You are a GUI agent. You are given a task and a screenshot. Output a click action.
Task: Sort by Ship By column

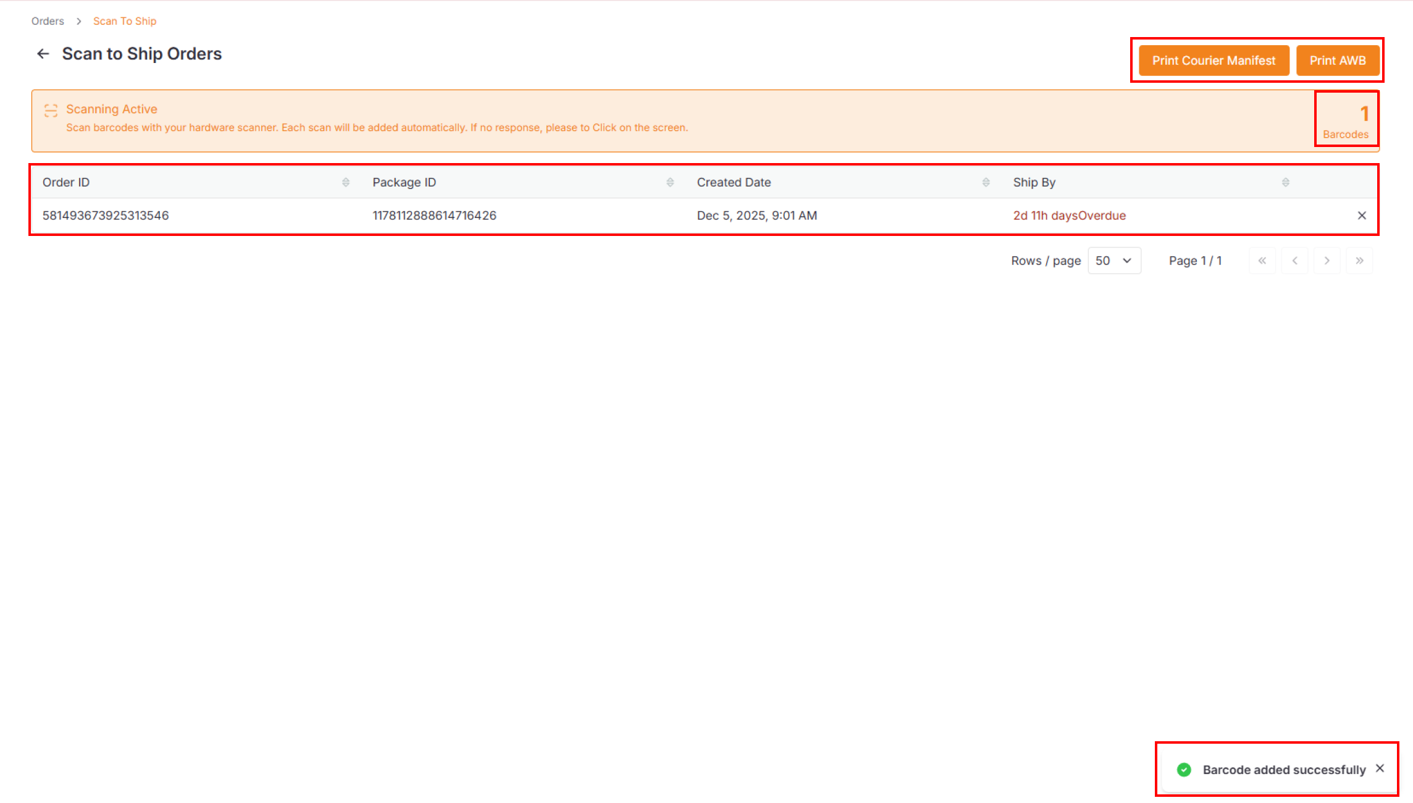(x=1285, y=182)
